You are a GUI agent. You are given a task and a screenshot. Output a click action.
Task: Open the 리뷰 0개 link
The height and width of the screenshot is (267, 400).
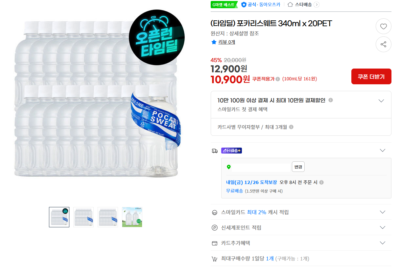[x=227, y=42]
